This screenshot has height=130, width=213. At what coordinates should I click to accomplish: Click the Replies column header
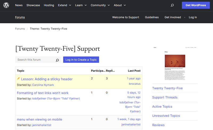point(110,71)
